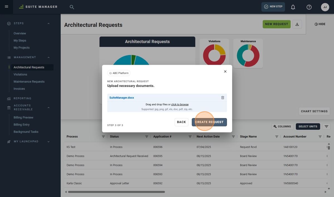
Task: Click the New Request button
Action: point(277,24)
